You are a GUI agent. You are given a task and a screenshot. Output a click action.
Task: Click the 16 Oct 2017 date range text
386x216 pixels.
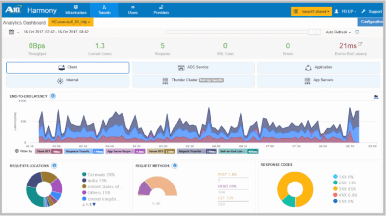56,32
